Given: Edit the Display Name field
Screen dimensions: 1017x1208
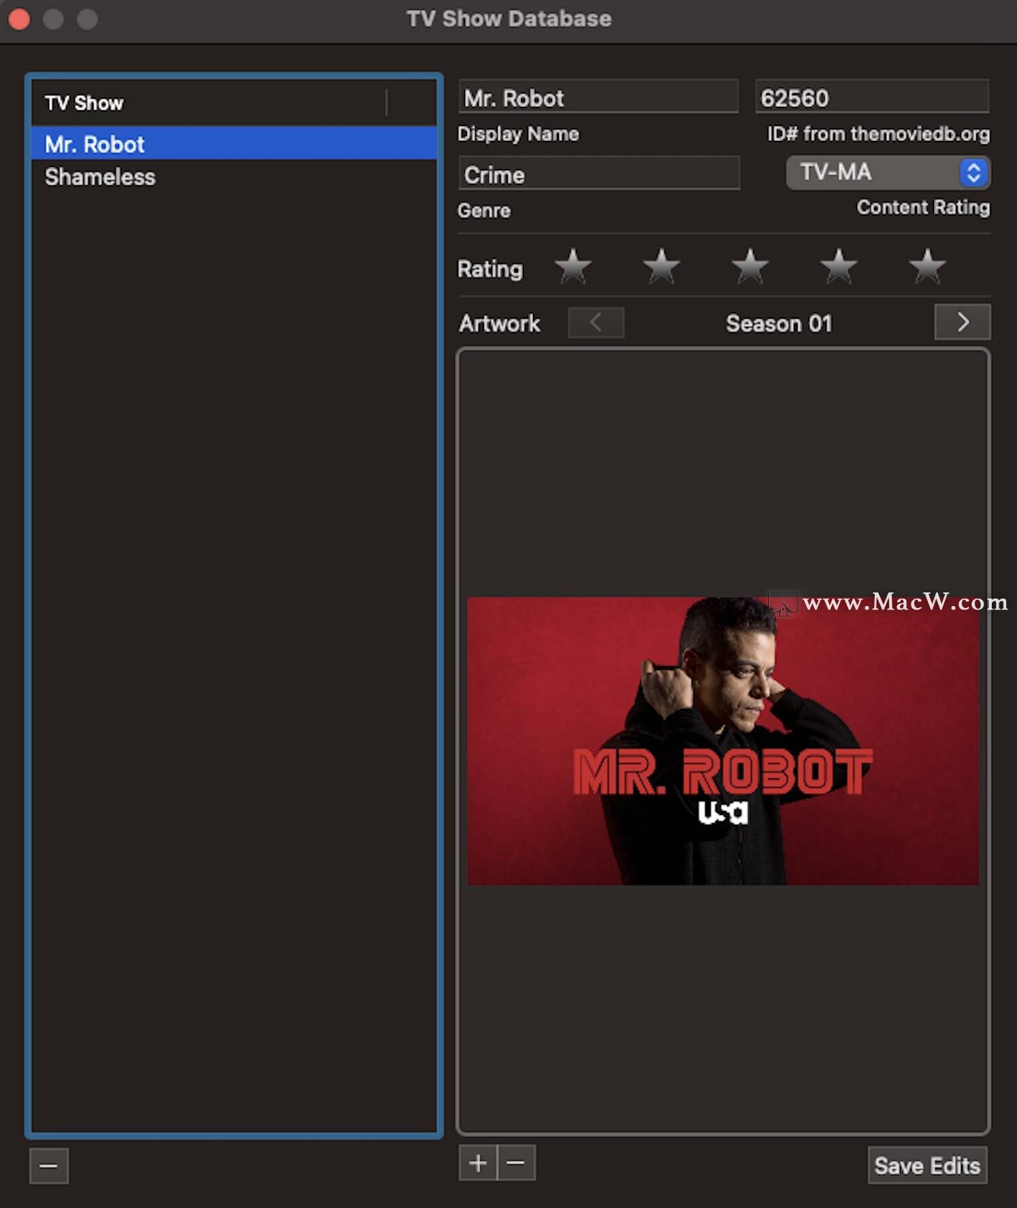Looking at the screenshot, I should pos(598,97).
